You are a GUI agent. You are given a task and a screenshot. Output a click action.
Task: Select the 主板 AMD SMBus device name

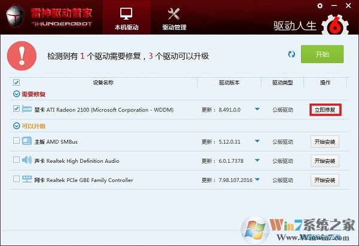[x=56, y=142]
